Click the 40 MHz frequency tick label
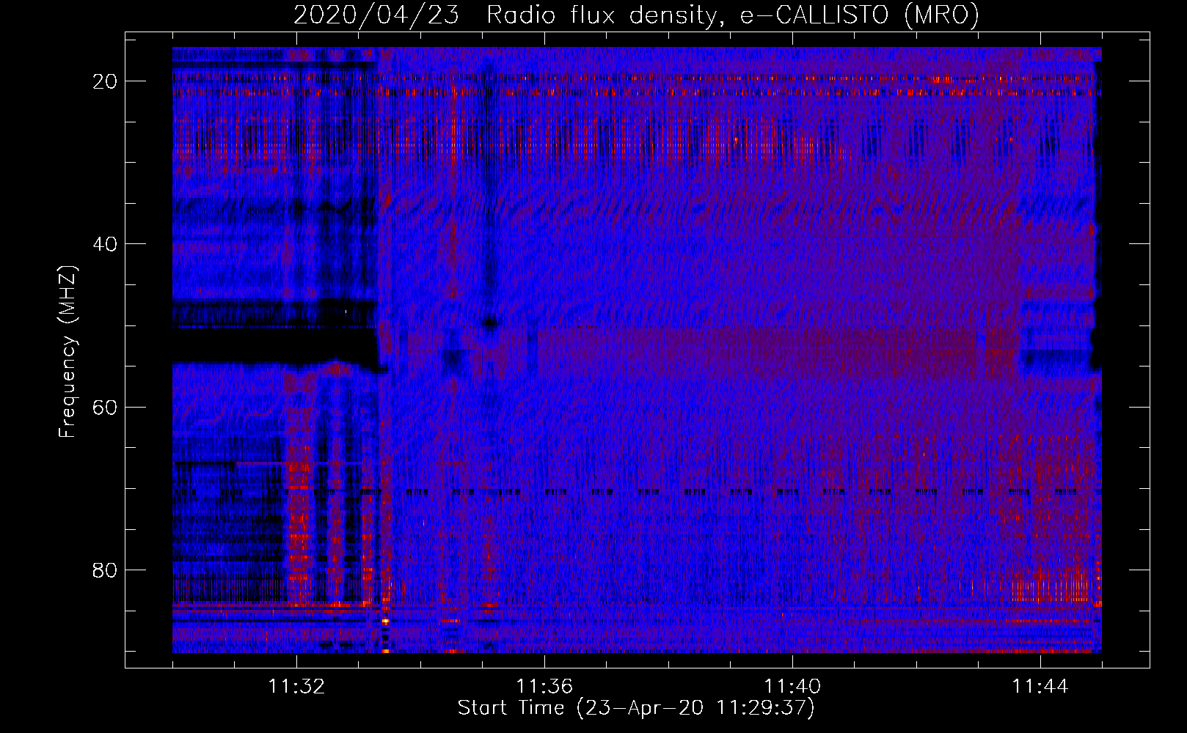 click(105, 244)
